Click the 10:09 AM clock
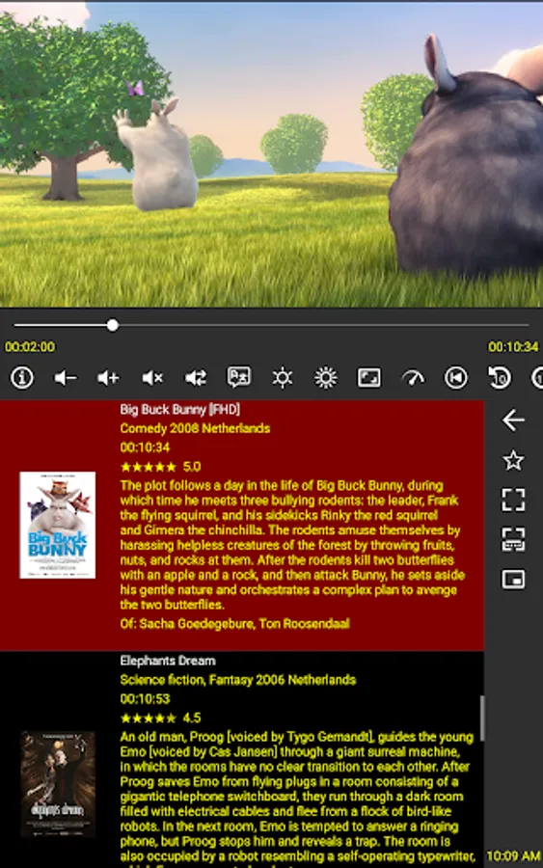 [513, 855]
